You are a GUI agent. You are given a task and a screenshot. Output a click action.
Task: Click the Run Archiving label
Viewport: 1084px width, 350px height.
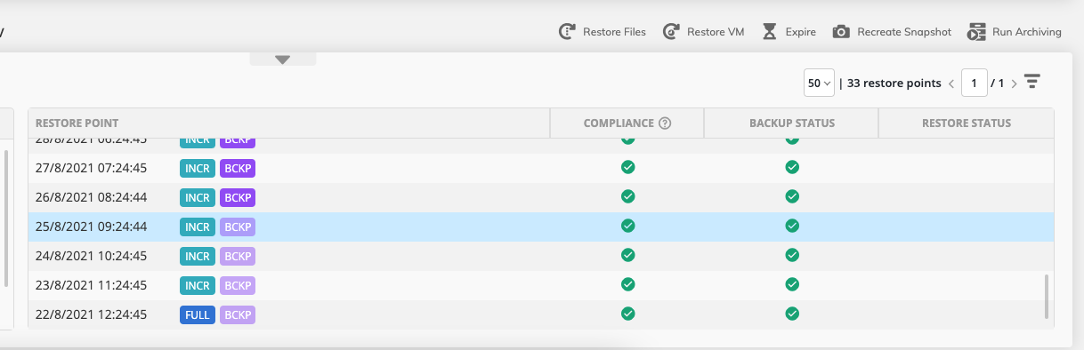coord(1027,32)
